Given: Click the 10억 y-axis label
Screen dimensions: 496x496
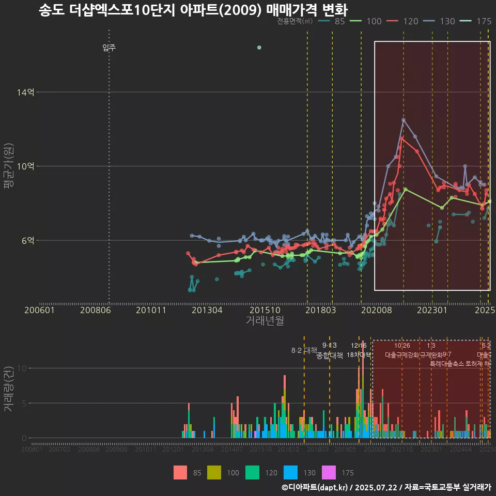Looking at the screenshot, I should coord(26,166).
